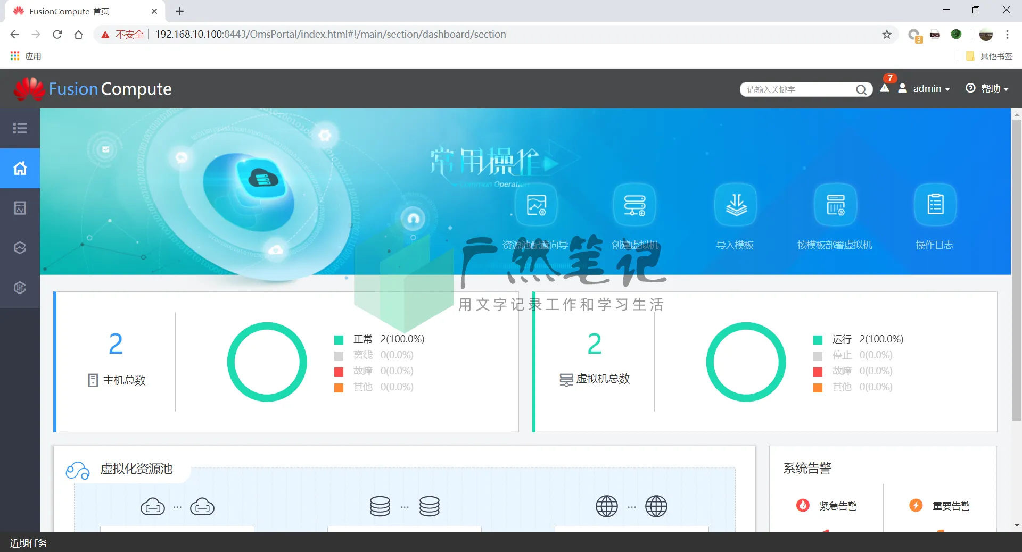
Task: Click the 不安全 security warning
Action: 123,35
